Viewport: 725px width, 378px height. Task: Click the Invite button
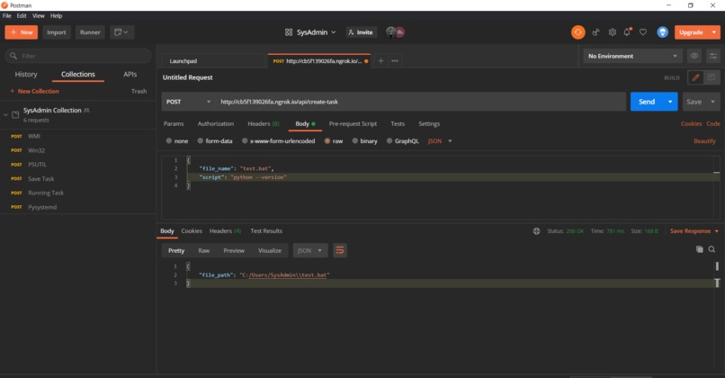click(x=361, y=32)
